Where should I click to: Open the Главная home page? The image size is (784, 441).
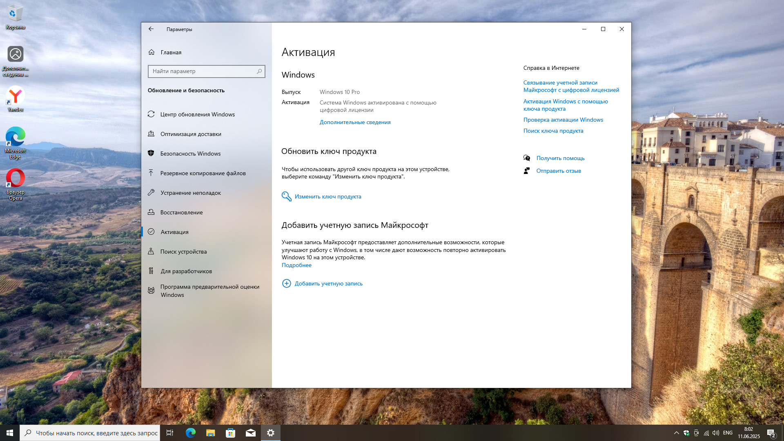point(171,52)
